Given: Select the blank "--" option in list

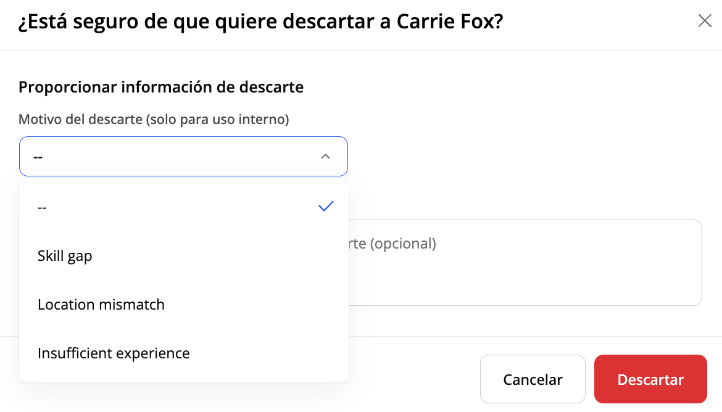Looking at the screenshot, I should (x=43, y=207).
